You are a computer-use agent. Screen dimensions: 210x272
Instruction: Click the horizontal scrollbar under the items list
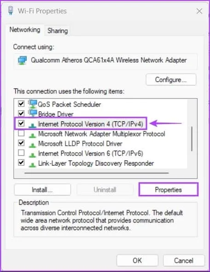(x=97, y=173)
